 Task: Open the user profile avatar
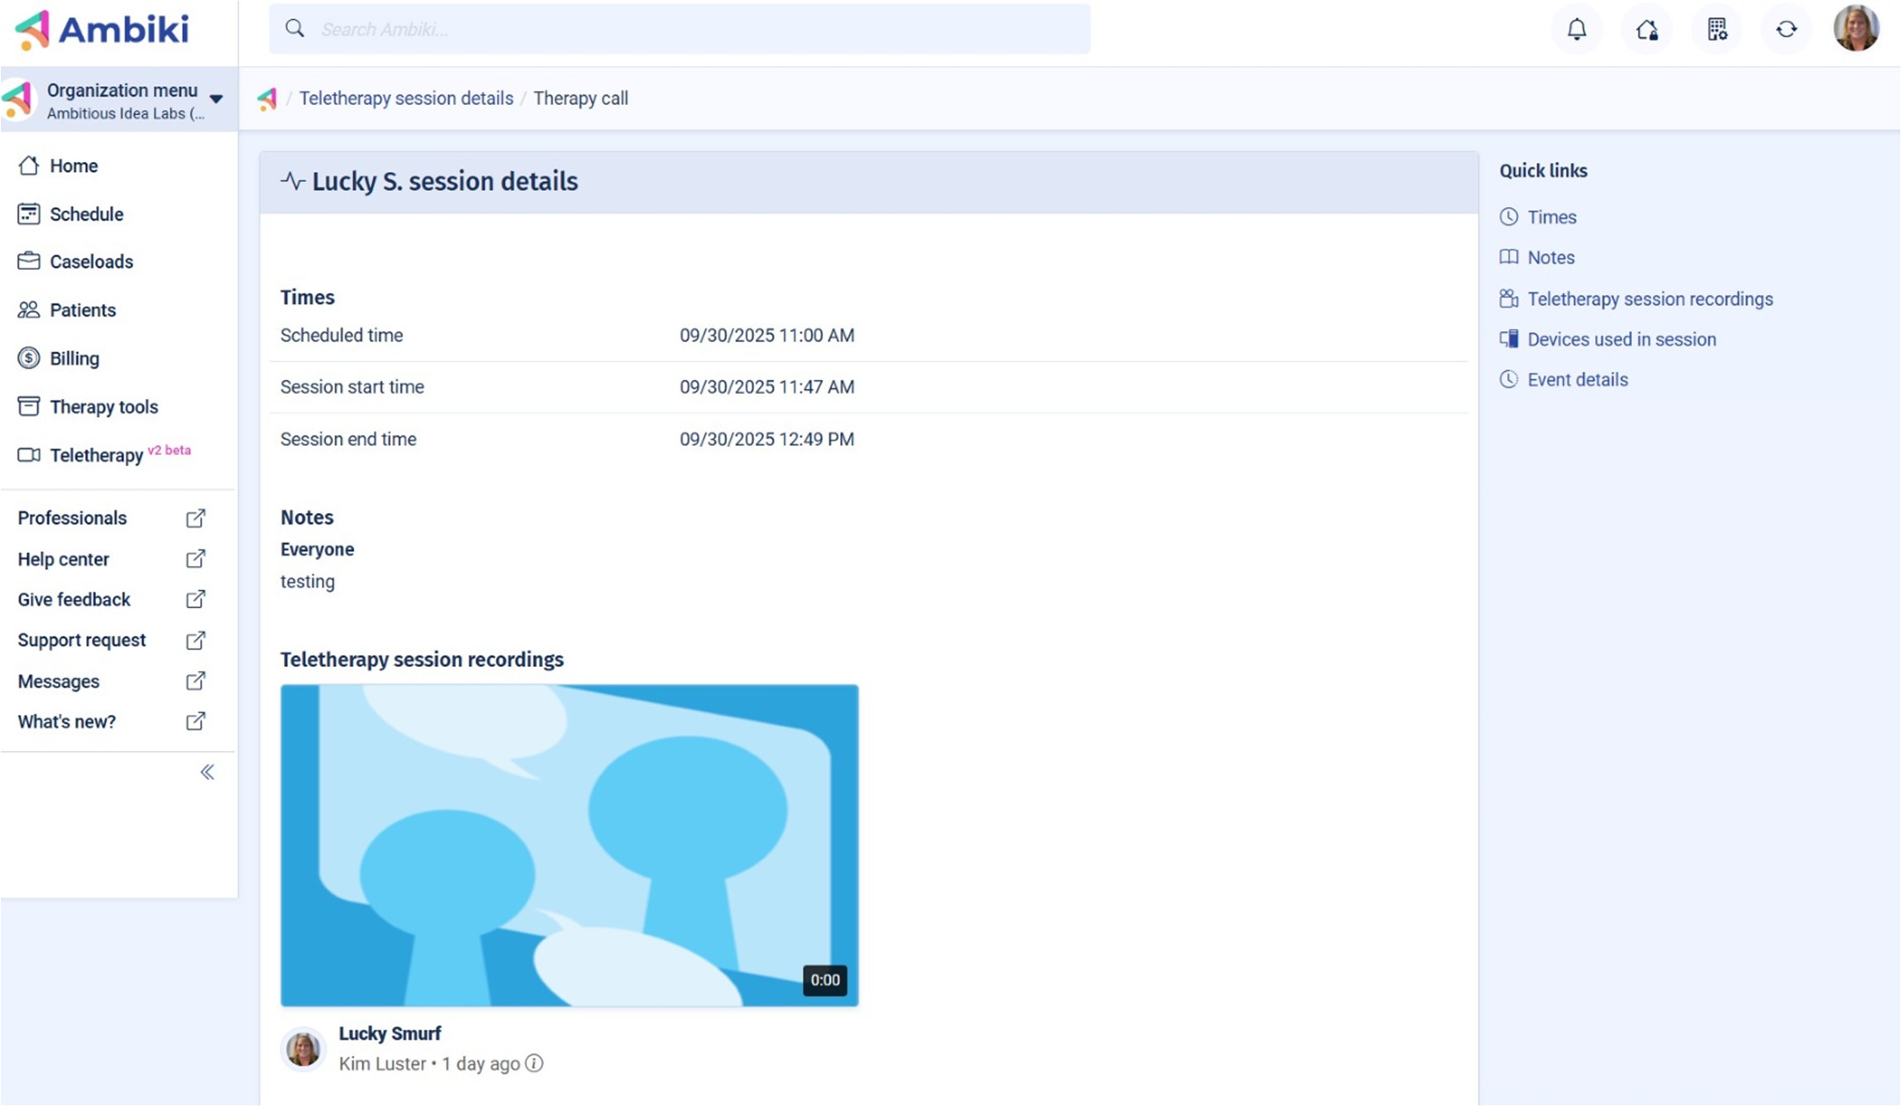pyautogui.click(x=1856, y=28)
